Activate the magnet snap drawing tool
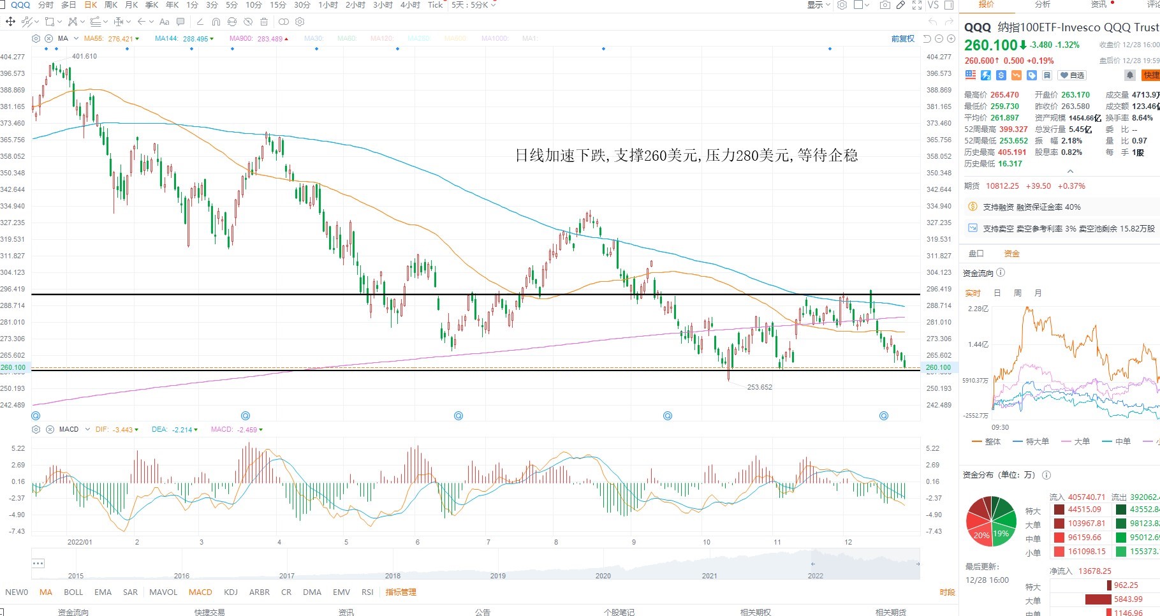This screenshot has height=616, width=1160. [x=216, y=22]
